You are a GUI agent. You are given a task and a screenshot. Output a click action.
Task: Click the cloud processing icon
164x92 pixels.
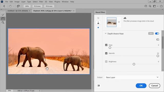pos(125,18)
